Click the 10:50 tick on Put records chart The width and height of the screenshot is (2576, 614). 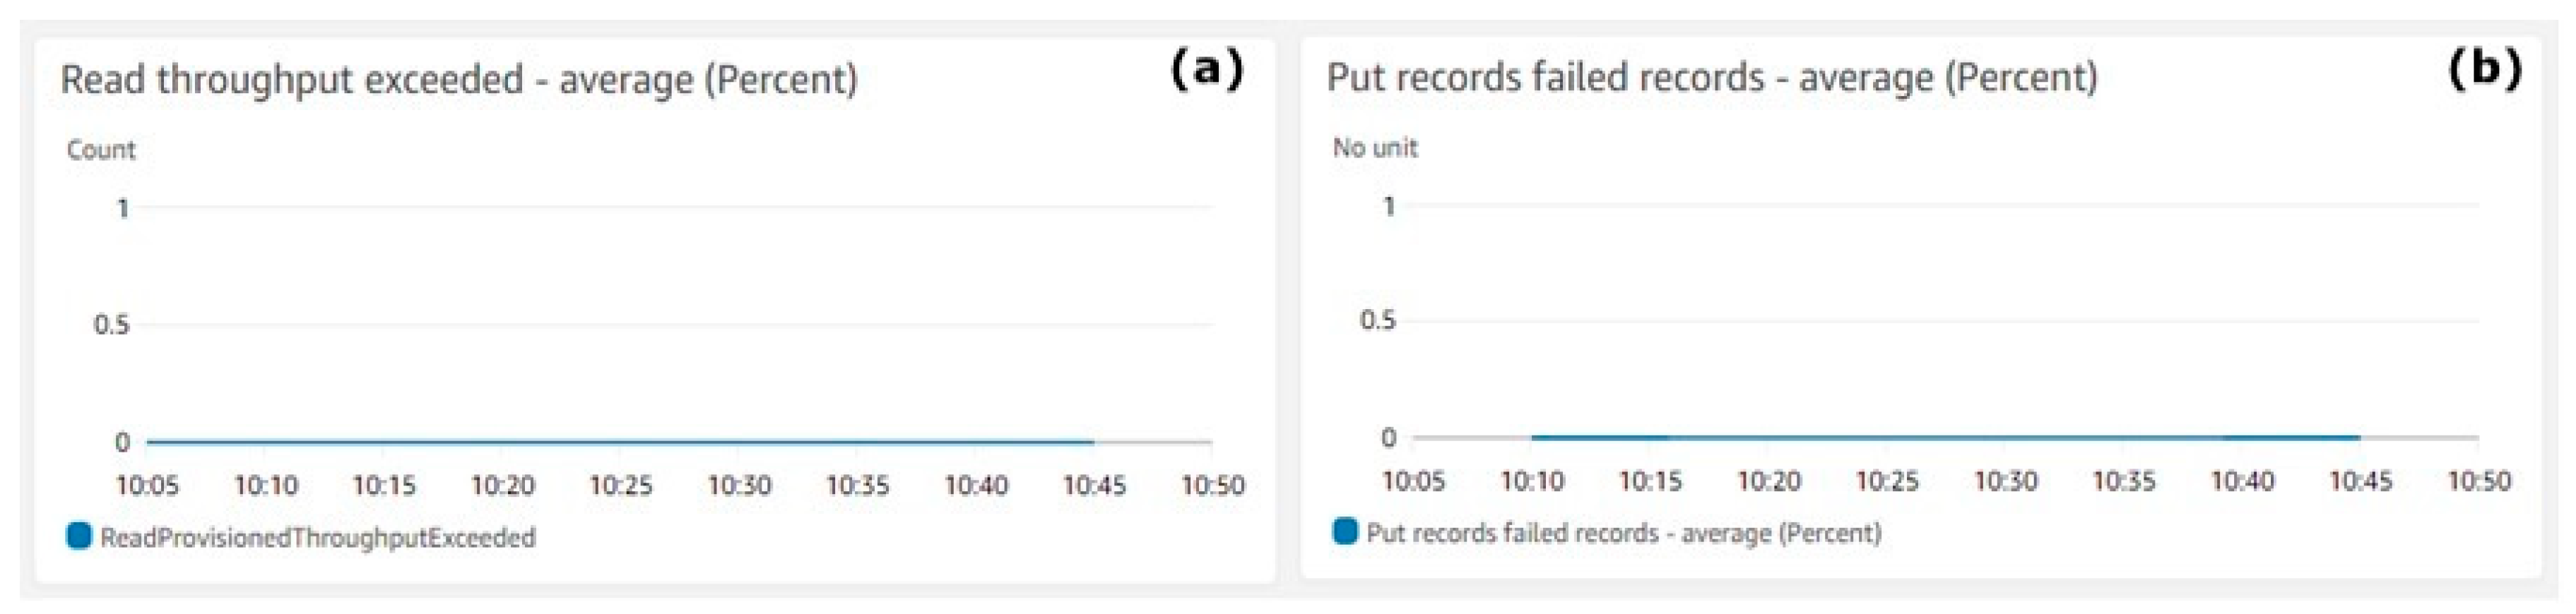[x=2478, y=481]
